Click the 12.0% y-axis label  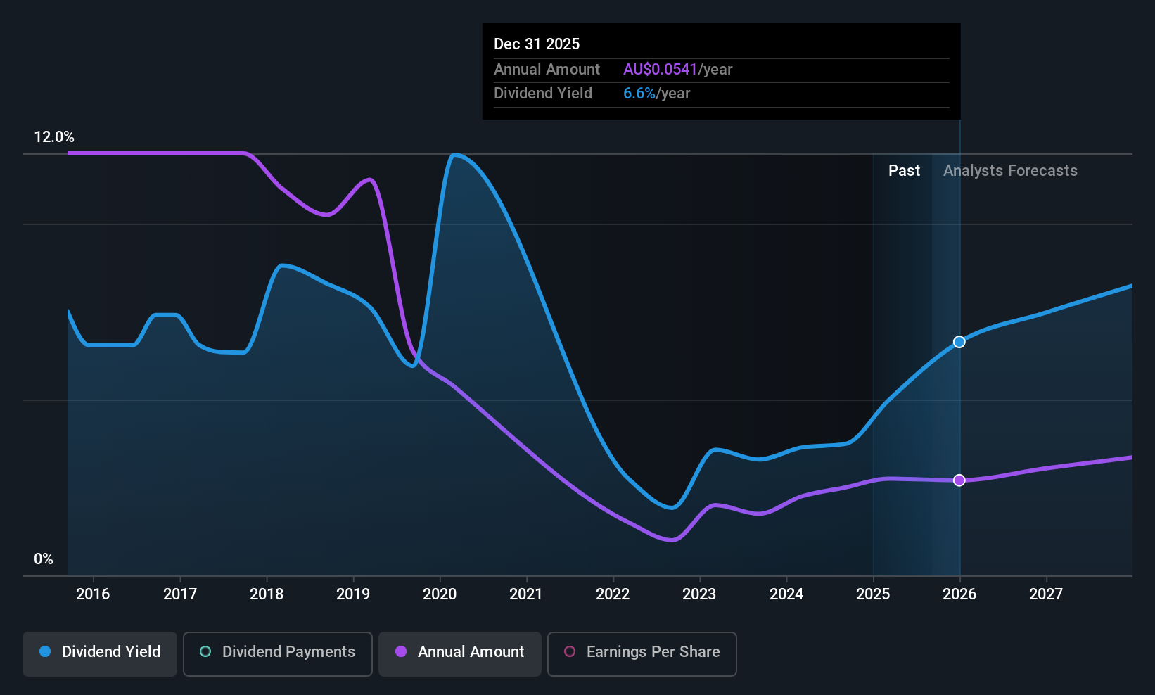click(54, 137)
